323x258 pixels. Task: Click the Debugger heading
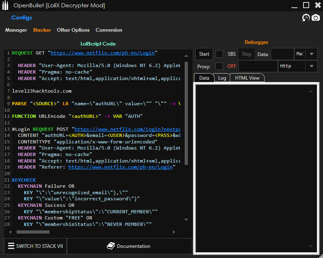coord(256,42)
